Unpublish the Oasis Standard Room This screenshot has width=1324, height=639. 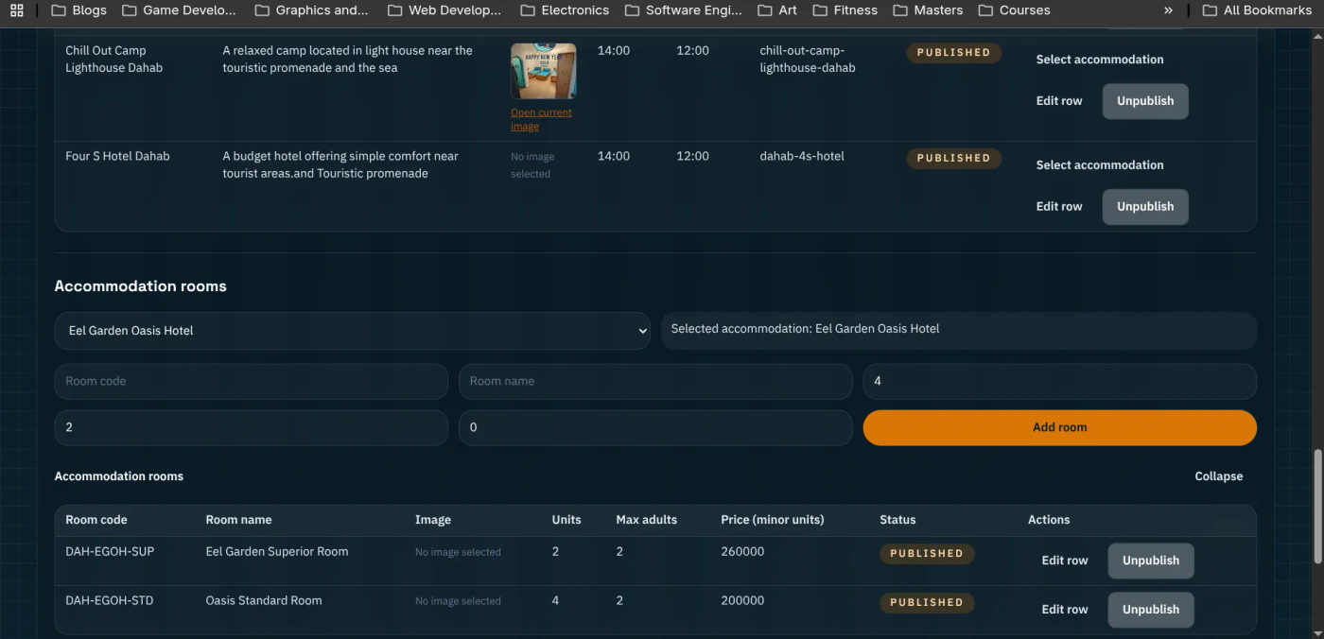click(x=1150, y=610)
